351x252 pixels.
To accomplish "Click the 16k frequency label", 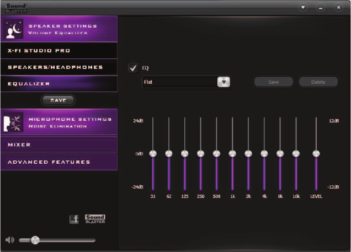I will (296, 196).
